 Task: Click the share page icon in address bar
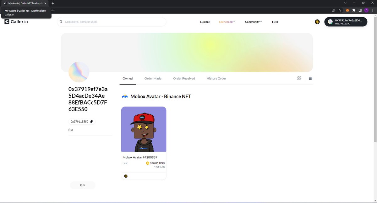[333, 10]
